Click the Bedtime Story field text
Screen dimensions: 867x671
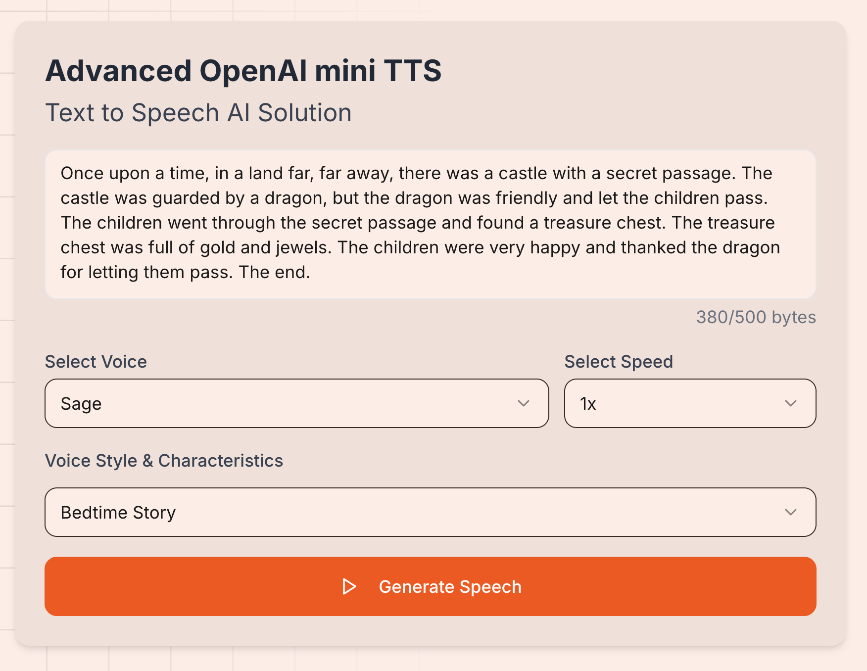(118, 512)
